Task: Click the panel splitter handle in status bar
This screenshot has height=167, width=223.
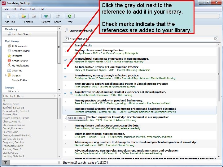Action: pos(59,162)
